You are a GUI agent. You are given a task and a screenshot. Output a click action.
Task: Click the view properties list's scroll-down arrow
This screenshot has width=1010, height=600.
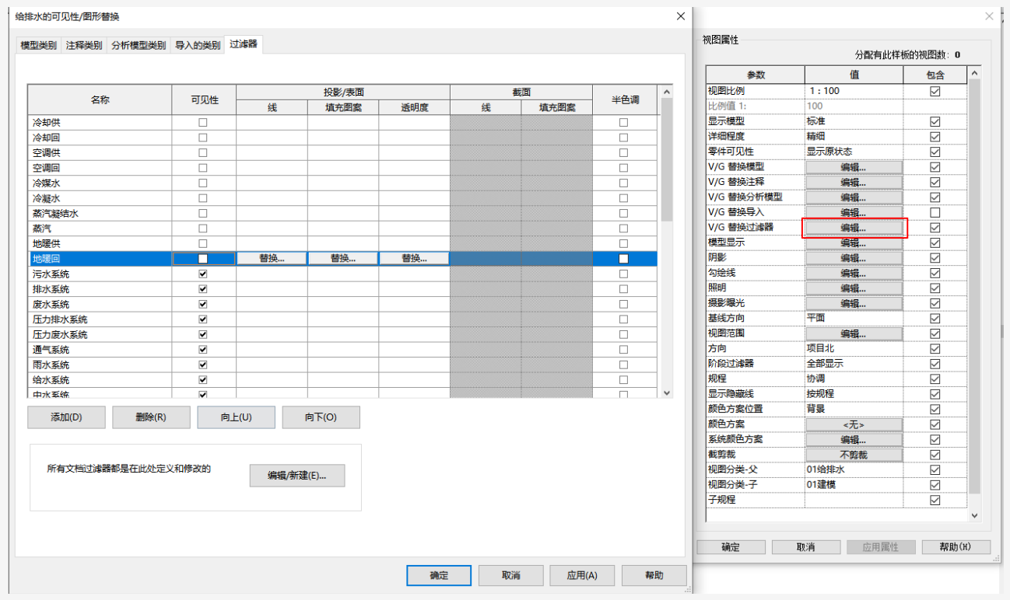click(975, 515)
